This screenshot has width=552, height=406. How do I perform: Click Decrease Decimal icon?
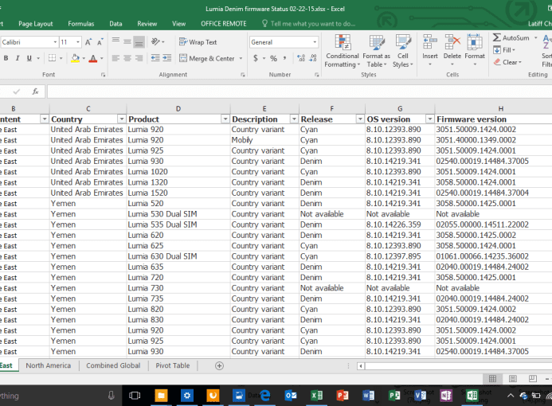point(313,58)
